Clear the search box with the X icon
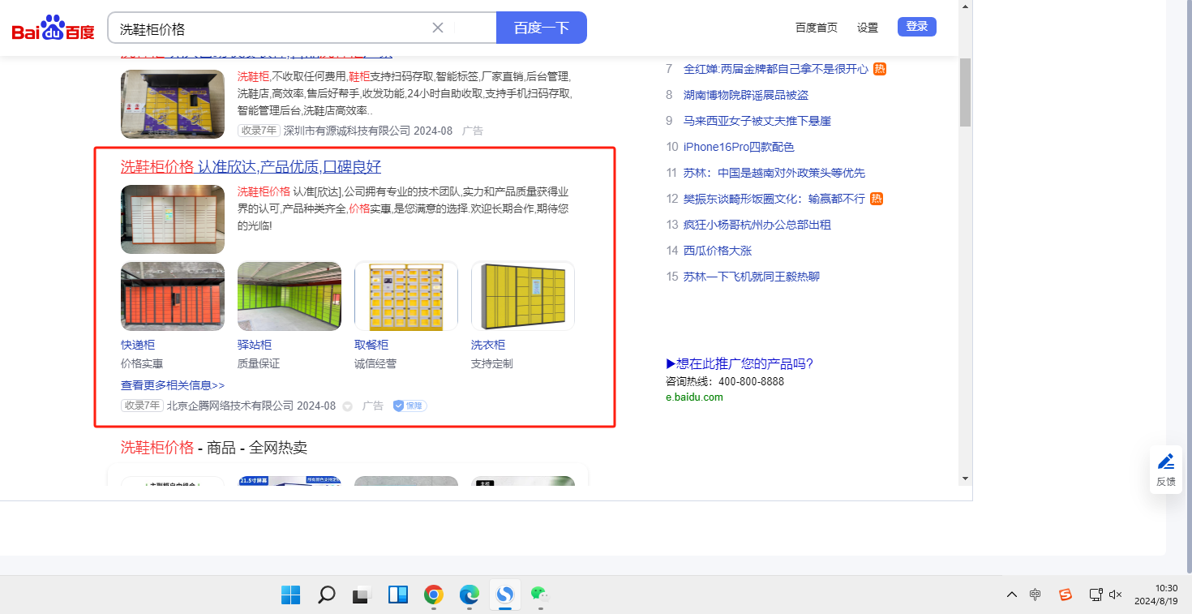Screen dimensions: 1192x614 438,28
